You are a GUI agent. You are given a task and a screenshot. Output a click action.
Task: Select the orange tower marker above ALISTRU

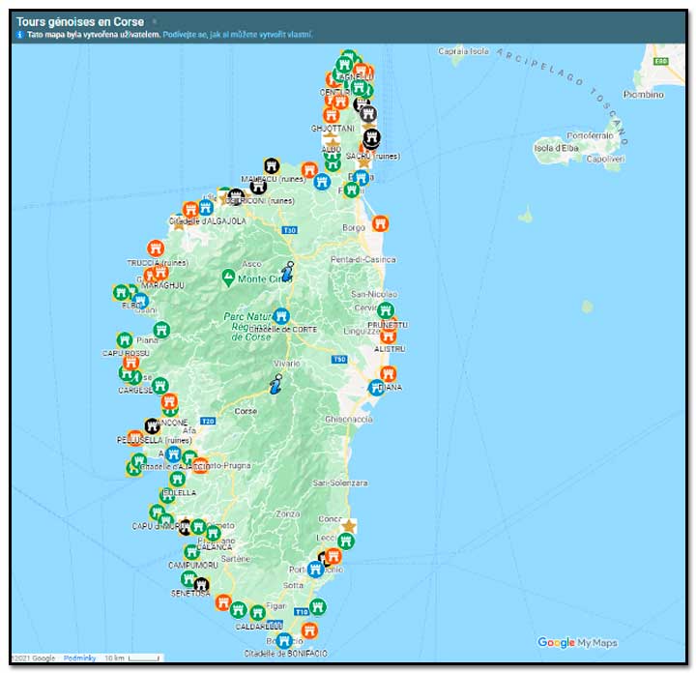[388, 336]
